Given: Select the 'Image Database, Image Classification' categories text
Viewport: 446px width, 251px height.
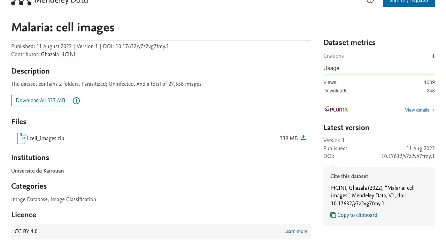Looking at the screenshot, I should point(54,199).
